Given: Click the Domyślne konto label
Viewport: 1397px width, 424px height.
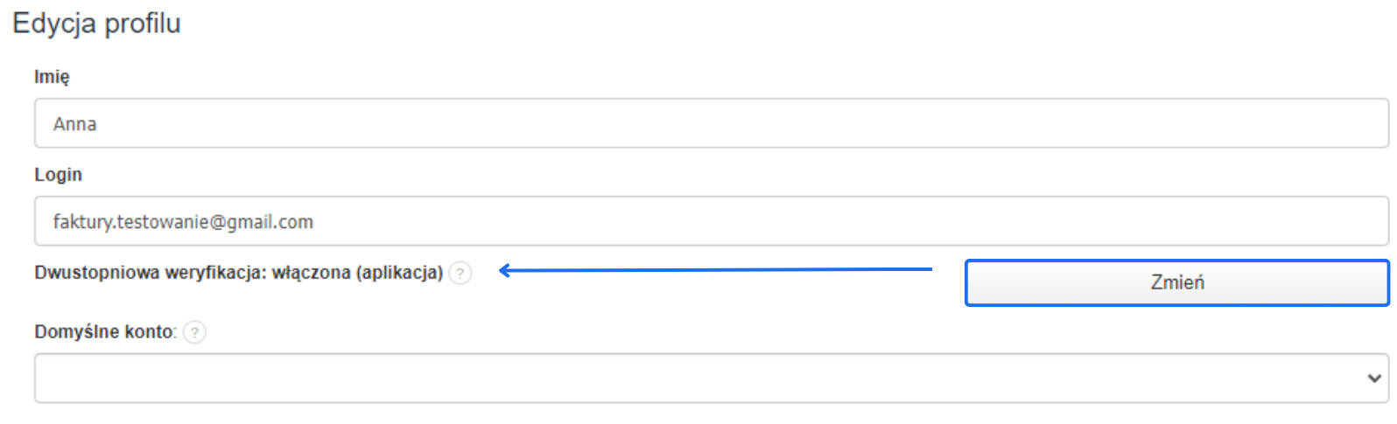Looking at the screenshot, I should coord(104,332).
